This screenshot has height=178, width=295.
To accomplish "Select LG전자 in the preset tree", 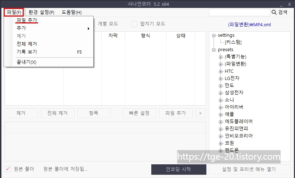I will pos(232,78).
